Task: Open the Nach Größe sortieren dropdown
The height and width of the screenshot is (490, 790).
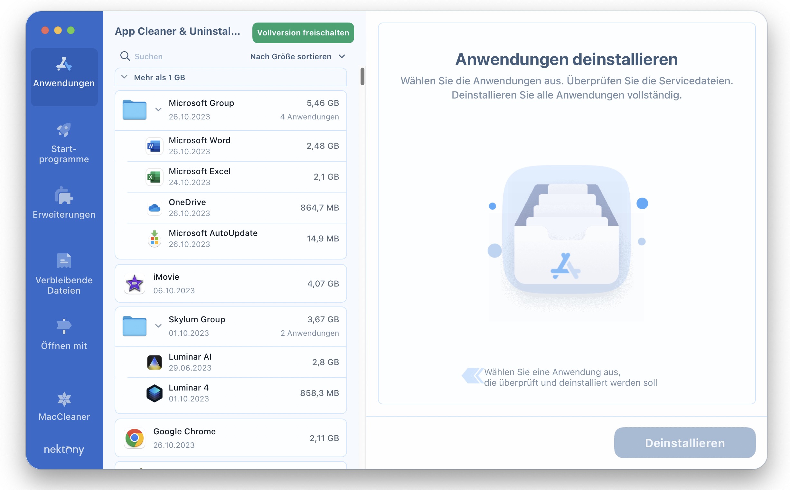Action: click(297, 56)
